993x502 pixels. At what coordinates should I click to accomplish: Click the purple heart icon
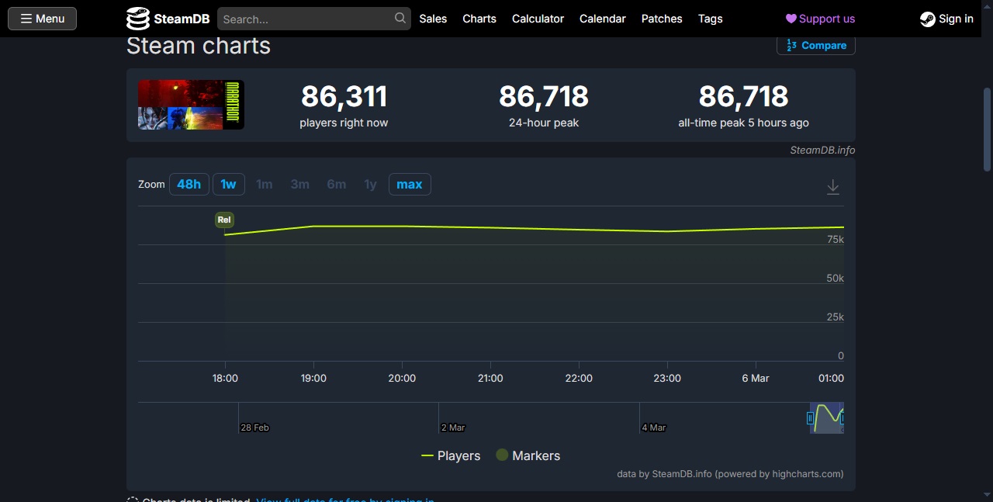pos(791,19)
